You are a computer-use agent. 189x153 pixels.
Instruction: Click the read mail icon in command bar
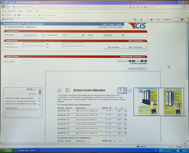(147, 19)
